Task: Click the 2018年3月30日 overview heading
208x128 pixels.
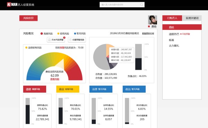Action: (x=124, y=33)
